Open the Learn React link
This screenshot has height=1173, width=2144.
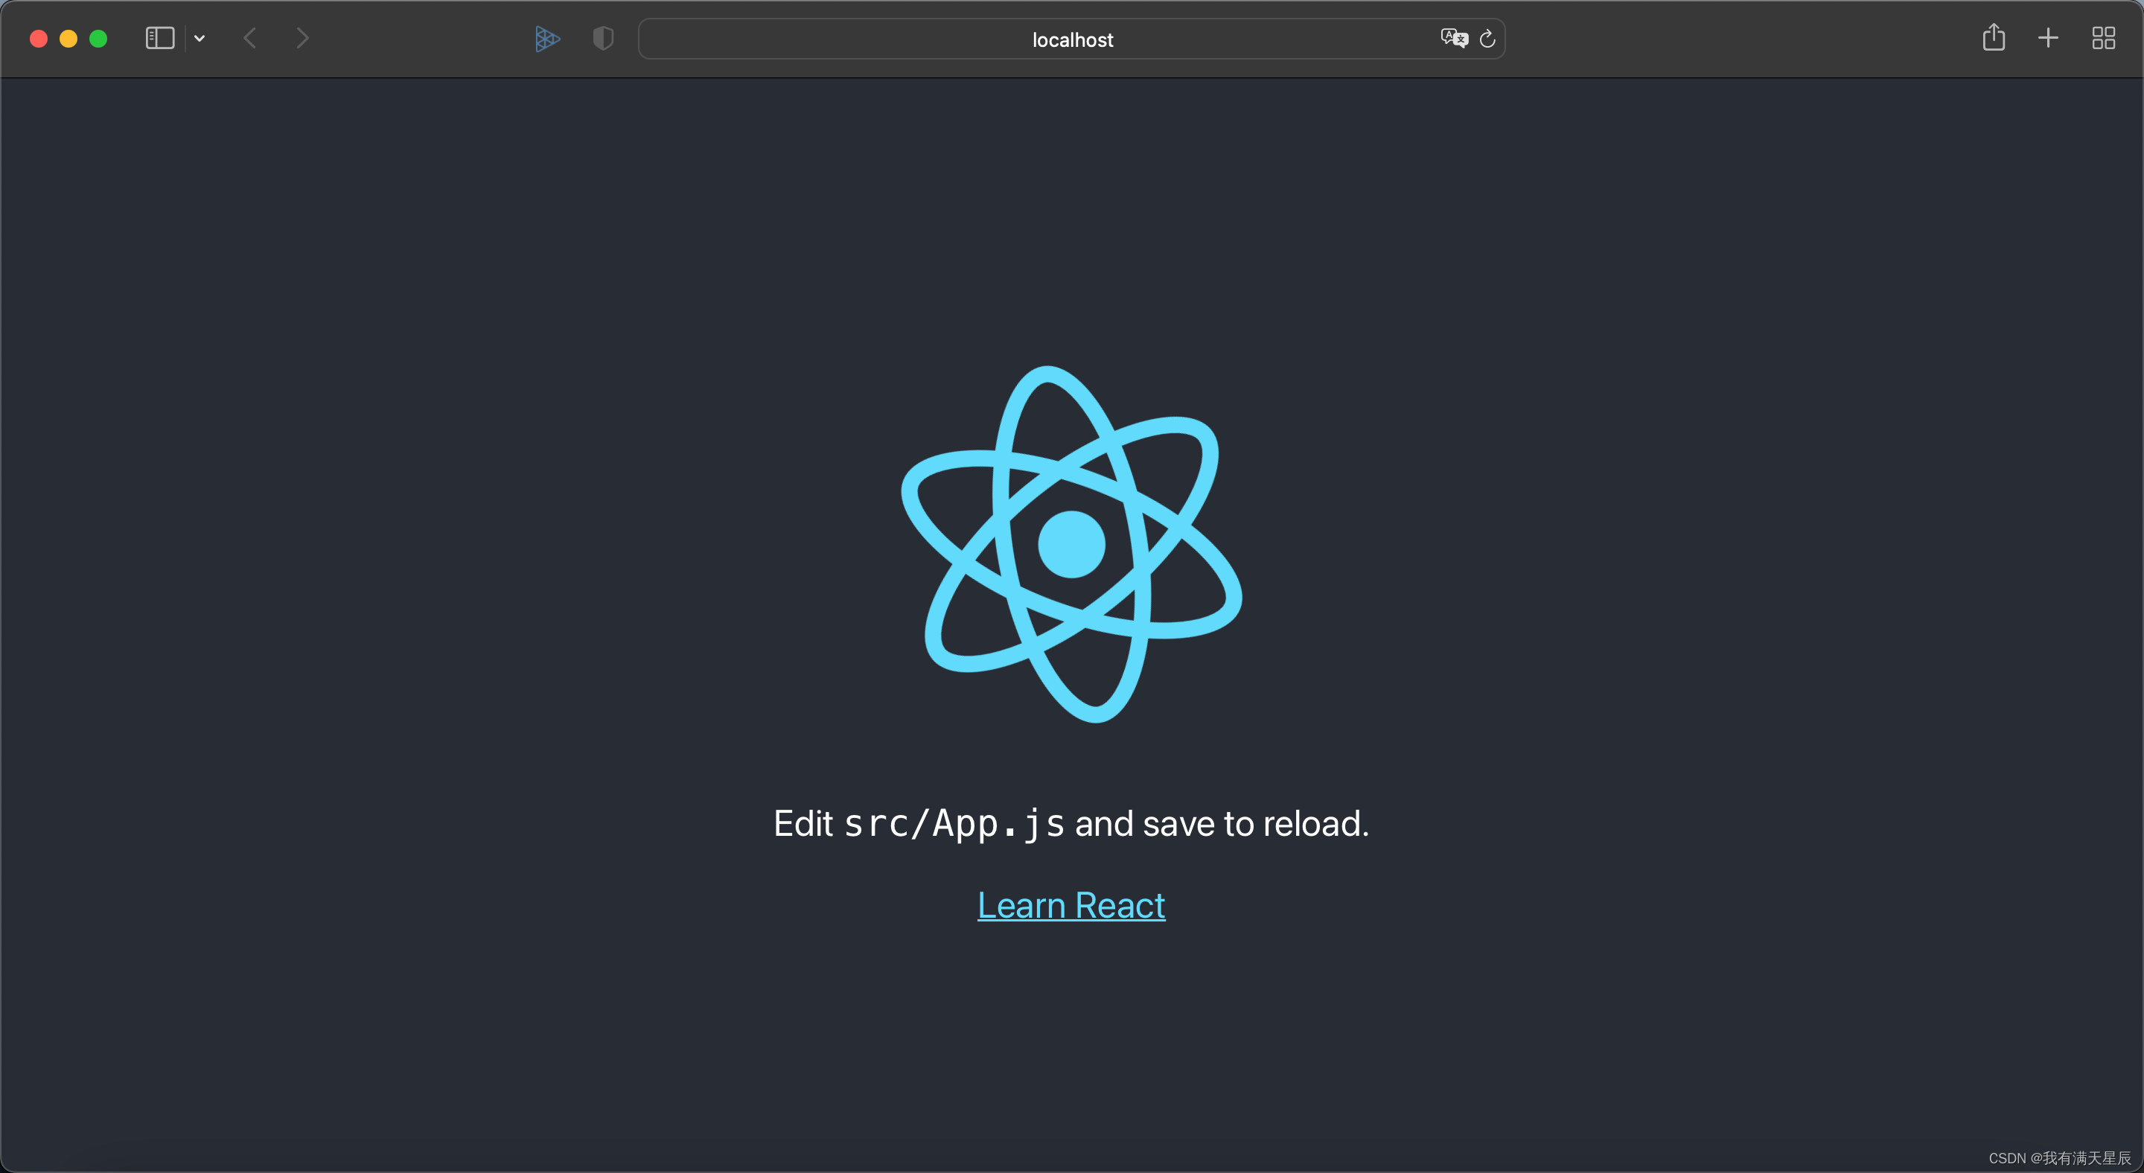coord(1071,905)
